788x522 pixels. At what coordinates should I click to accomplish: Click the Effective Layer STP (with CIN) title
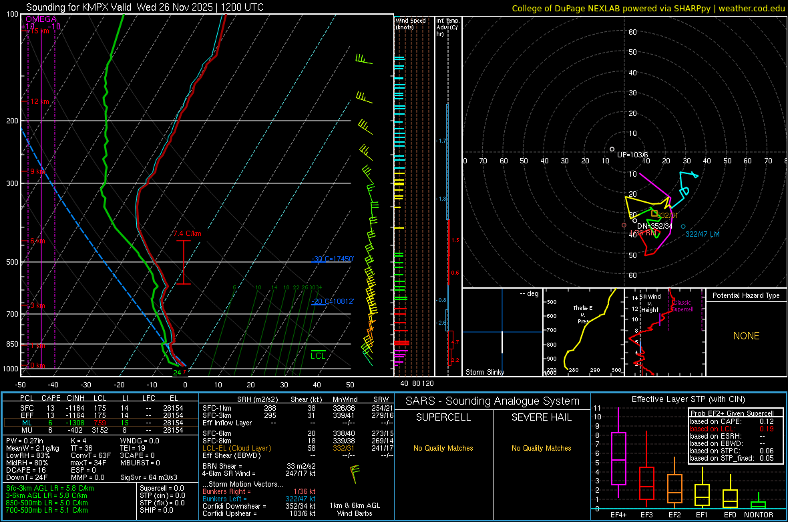688,399
